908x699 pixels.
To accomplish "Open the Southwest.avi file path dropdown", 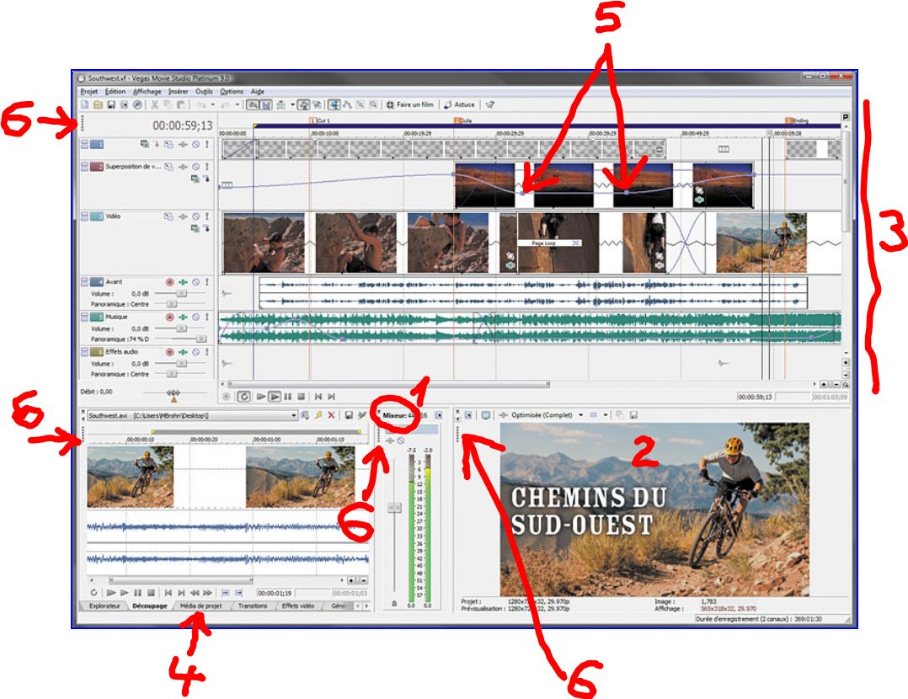I will [294, 416].
